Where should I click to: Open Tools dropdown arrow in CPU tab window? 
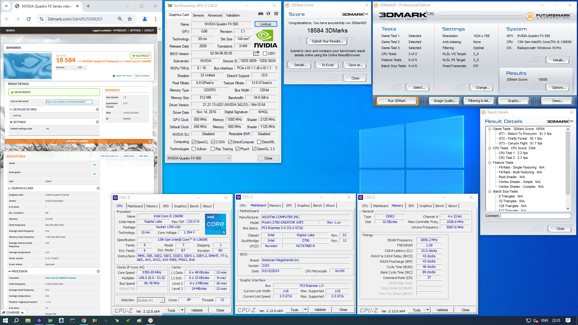pos(182,310)
